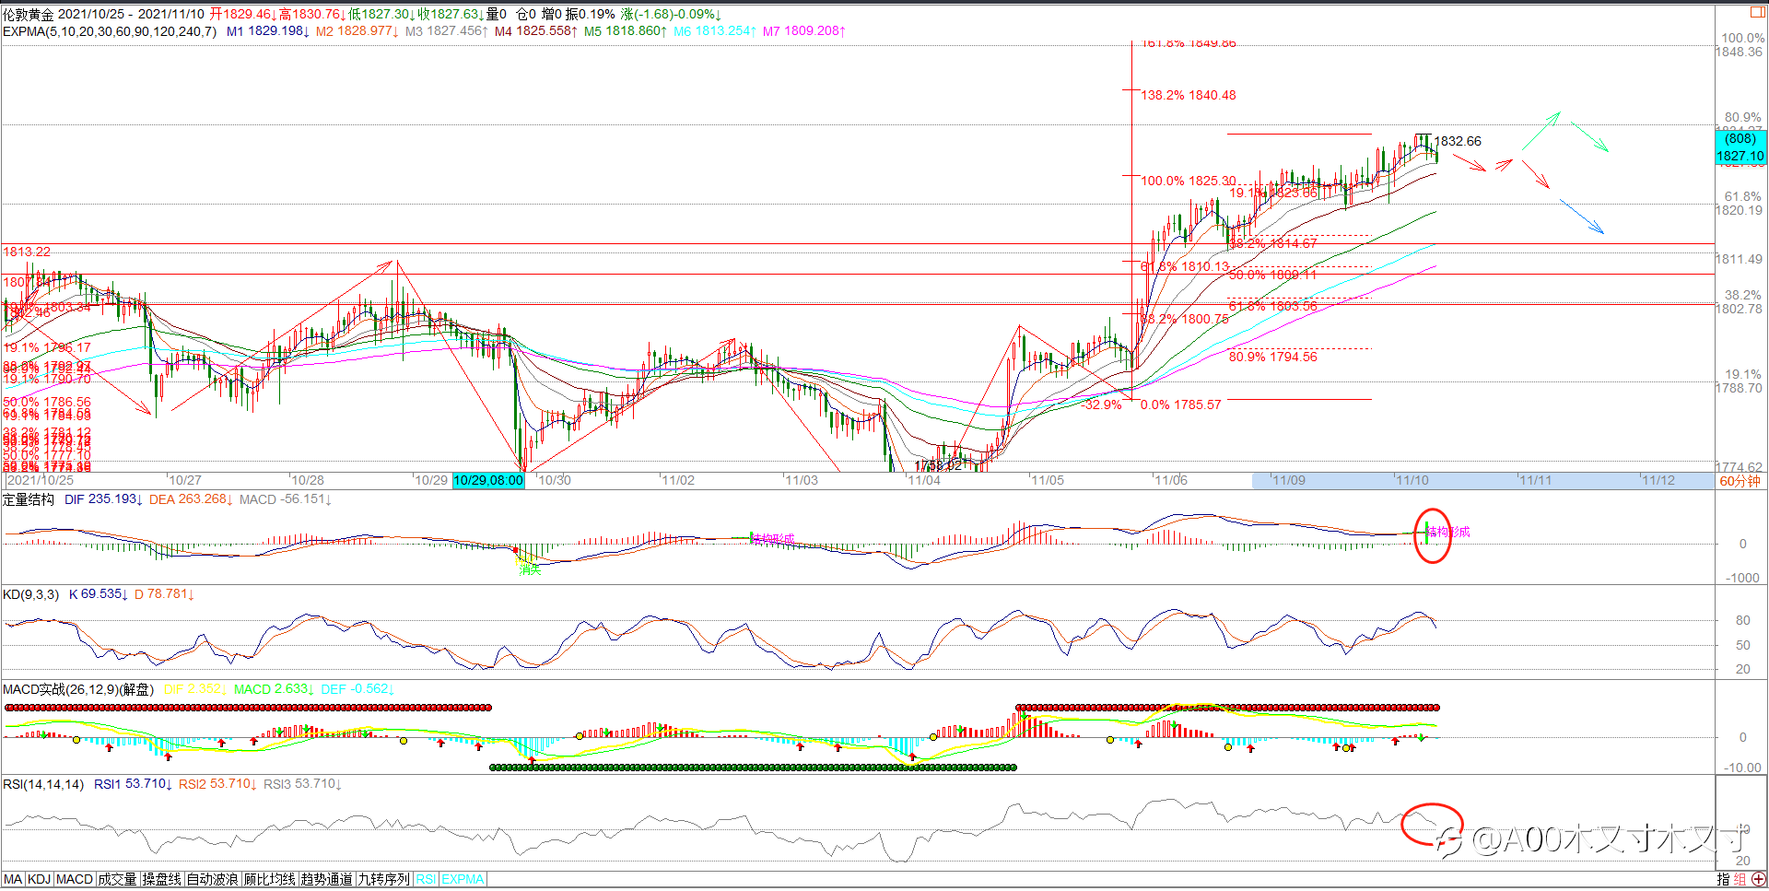
Task: Open the 60分钟 timeframe selector
Action: pos(1740,481)
